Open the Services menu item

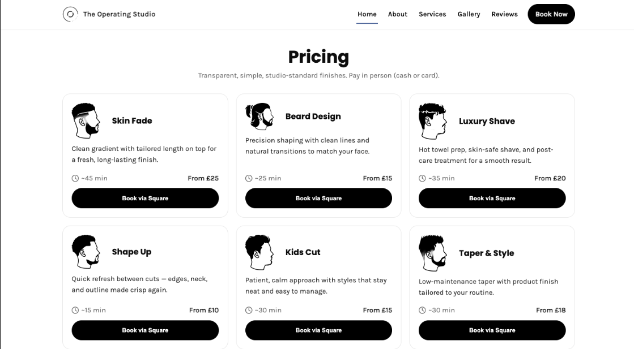(x=432, y=14)
